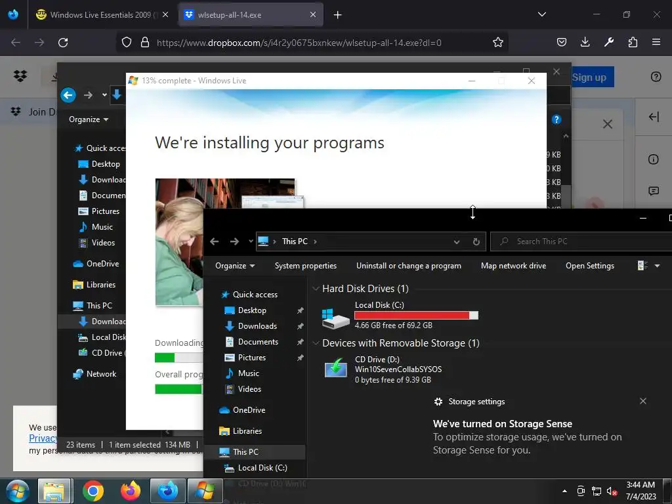Click the Local Disk (C:) usage bar
Screen dimensions: 672x504
pos(416,316)
